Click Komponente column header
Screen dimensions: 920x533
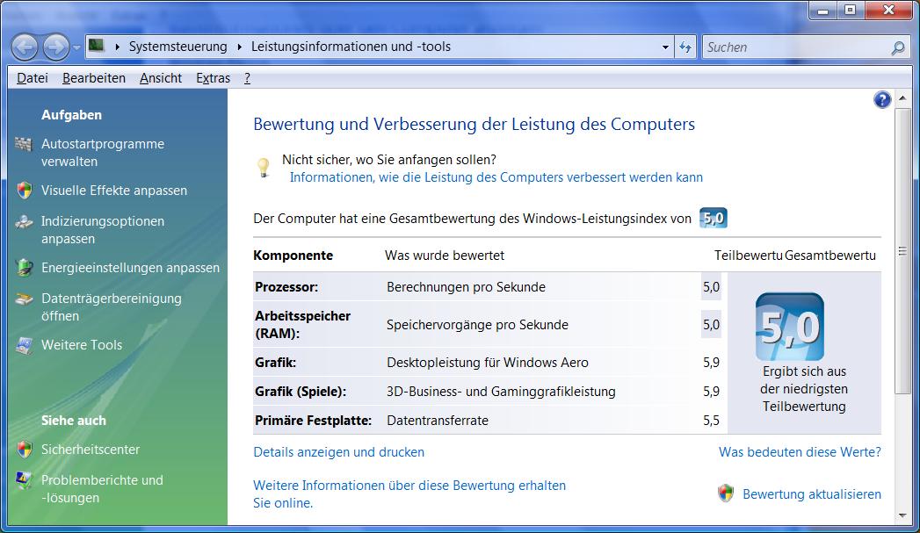(x=293, y=255)
